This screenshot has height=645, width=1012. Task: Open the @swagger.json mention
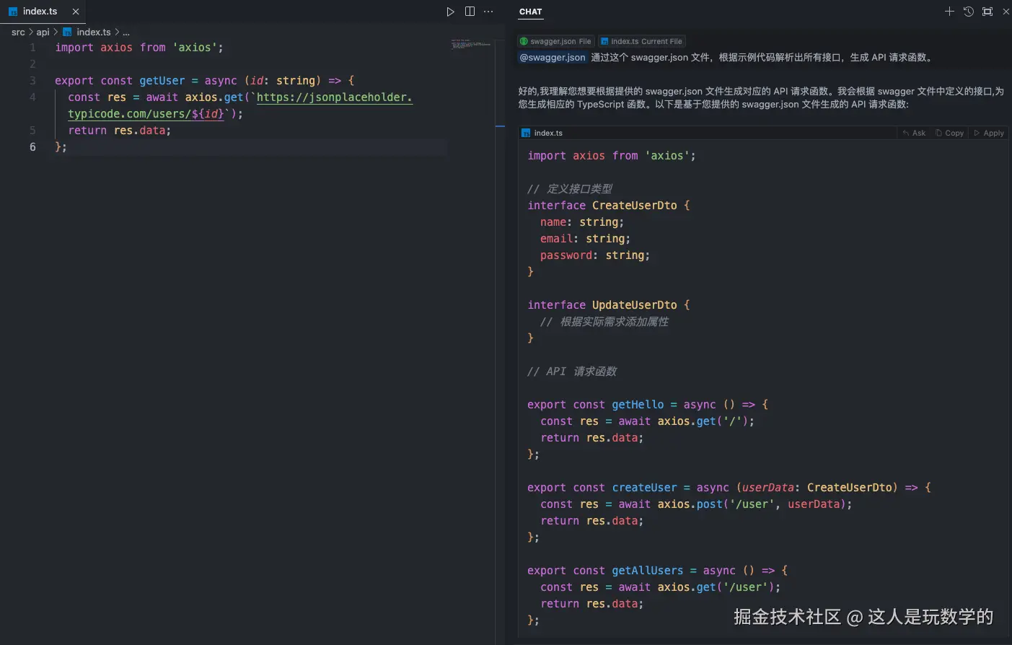click(553, 57)
